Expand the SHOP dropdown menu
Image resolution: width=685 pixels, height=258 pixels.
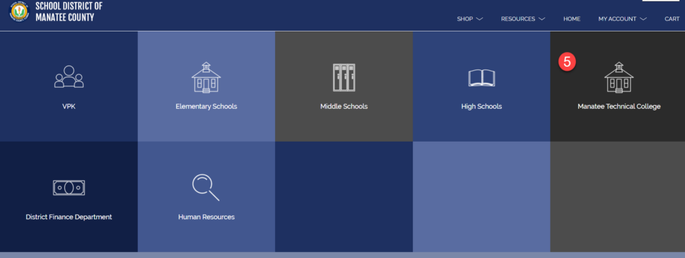click(470, 19)
